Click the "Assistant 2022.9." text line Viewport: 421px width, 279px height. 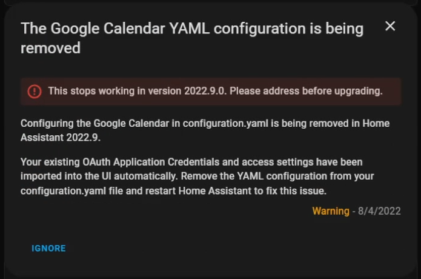click(61, 138)
